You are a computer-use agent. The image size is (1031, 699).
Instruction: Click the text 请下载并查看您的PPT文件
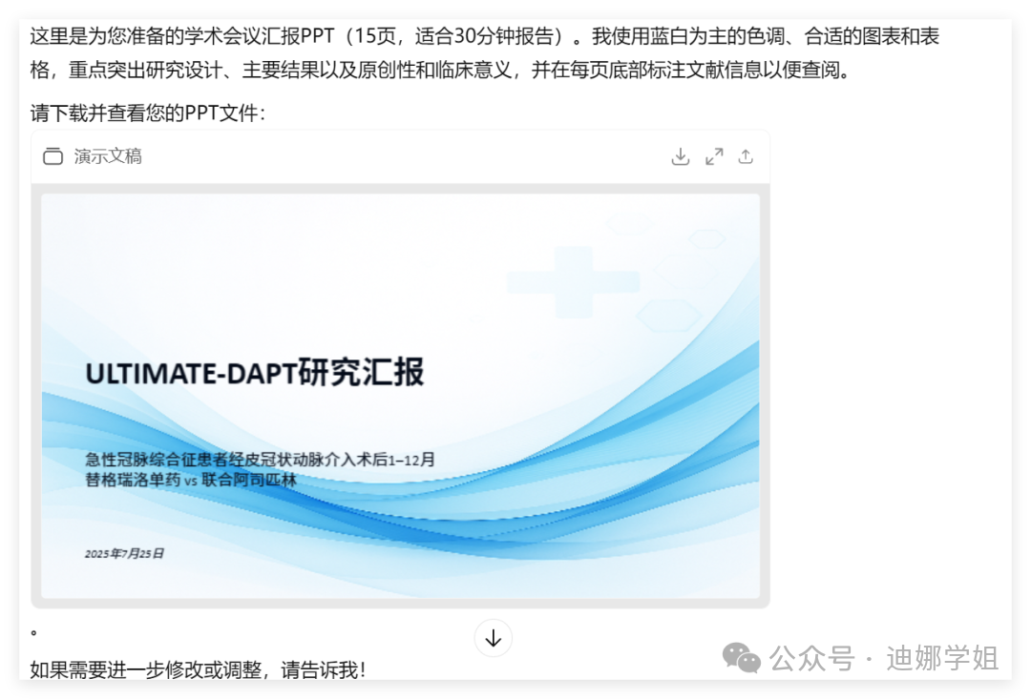pos(148,113)
